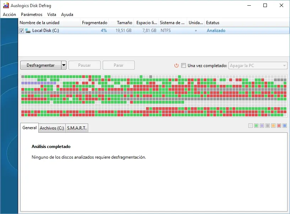Screen dimensions: 290x214
Task: Open the Parámetros menu
Action: (x=32, y=15)
